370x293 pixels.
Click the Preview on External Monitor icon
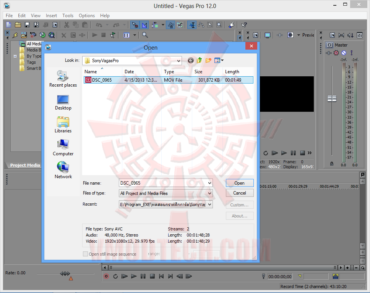coord(267,35)
